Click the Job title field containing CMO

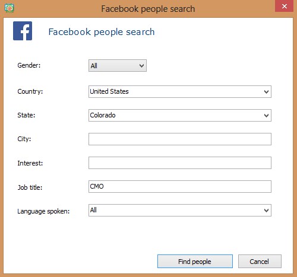click(x=180, y=186)
